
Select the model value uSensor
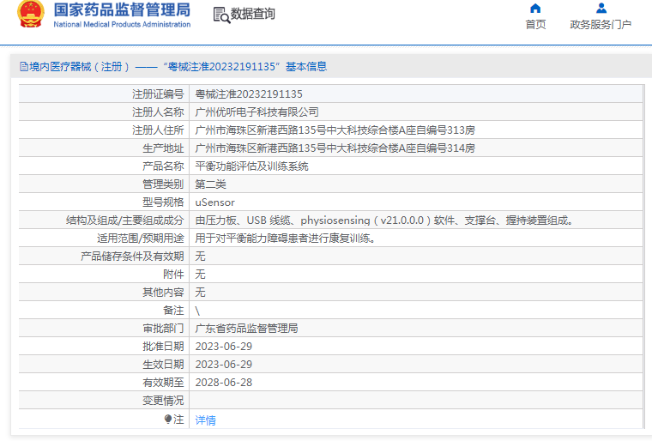click(215, 202)
